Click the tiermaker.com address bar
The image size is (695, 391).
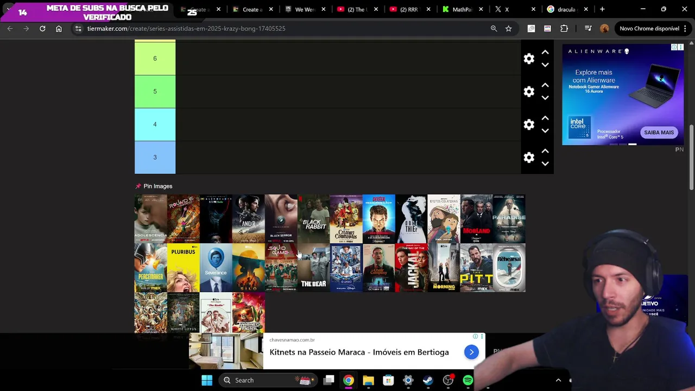[x=282, y=28]
